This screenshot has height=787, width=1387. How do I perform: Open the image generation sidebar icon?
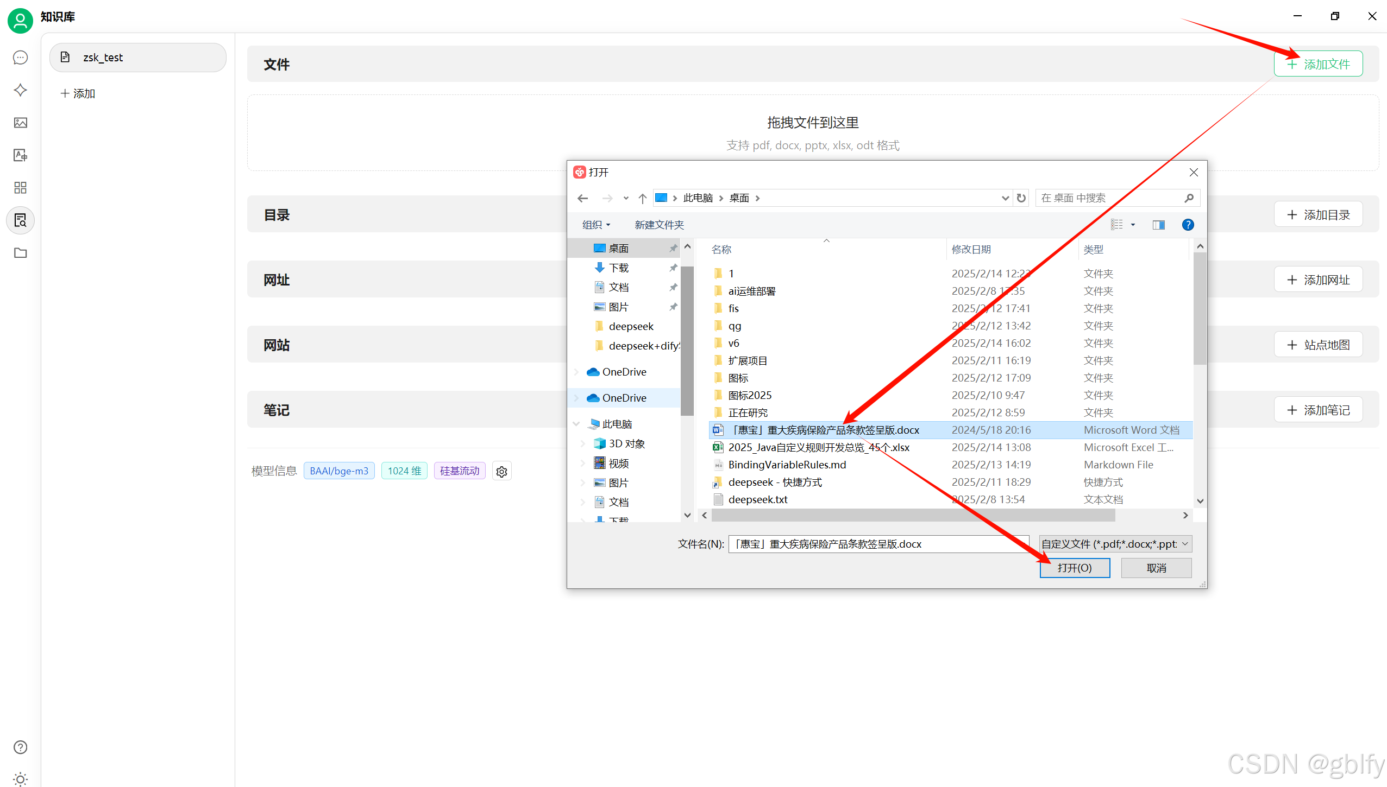pyautogui.click(x=20, y=123)
